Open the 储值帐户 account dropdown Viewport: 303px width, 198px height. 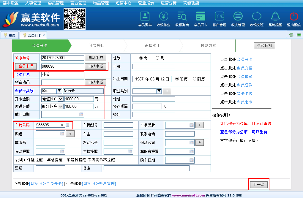coord(60,99)
